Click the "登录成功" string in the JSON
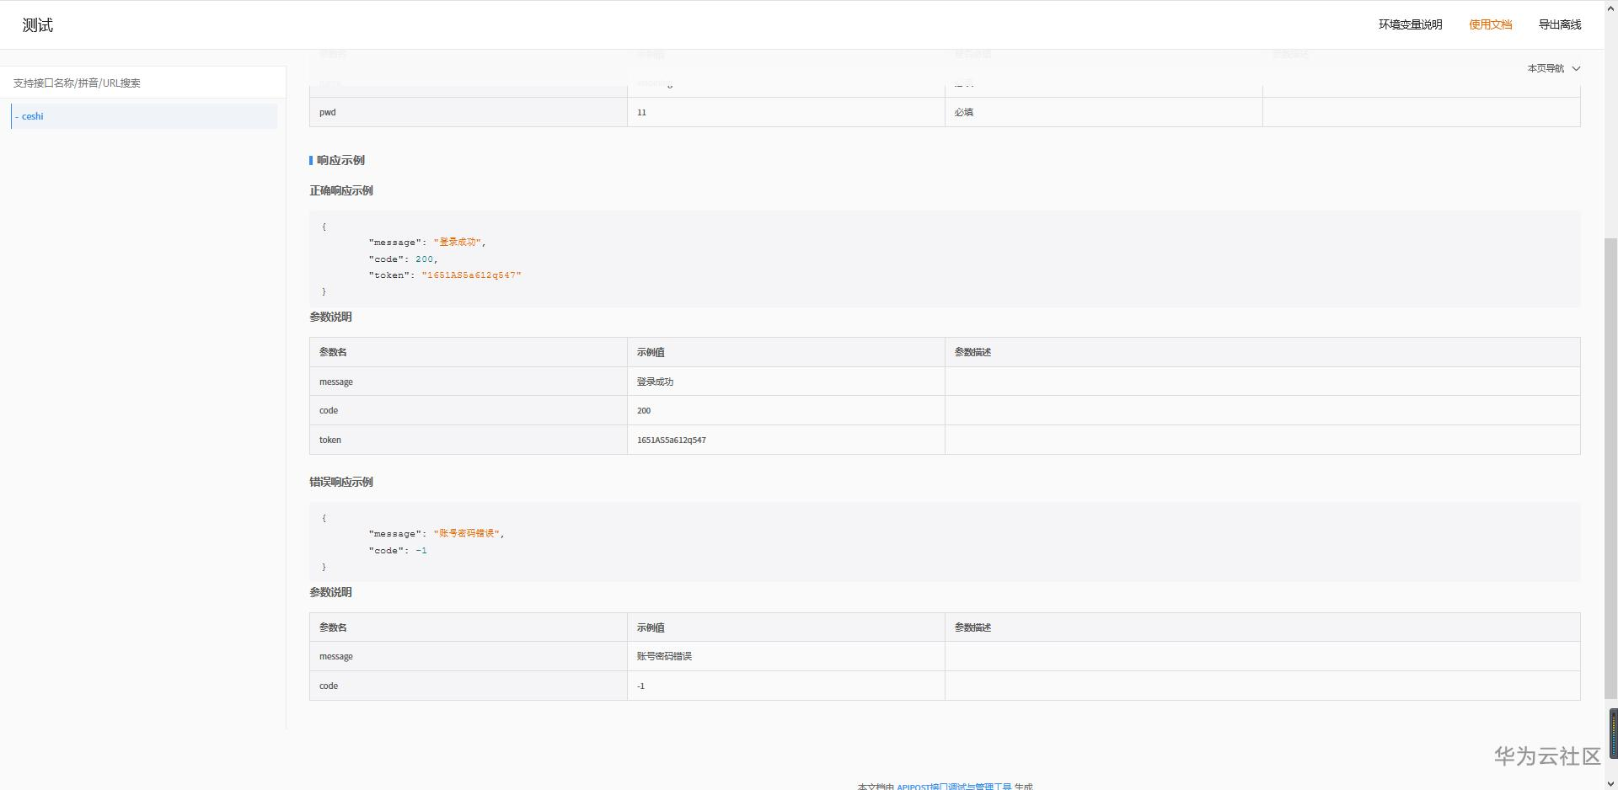The width and height of the screenshot is (1618, 790). 458,243
